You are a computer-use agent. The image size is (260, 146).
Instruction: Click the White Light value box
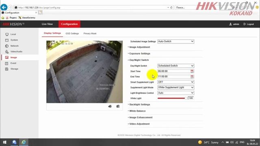click(x=191, y=98)
